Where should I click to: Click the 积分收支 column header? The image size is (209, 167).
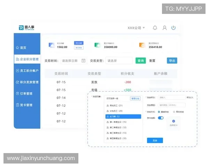[x=127, y=73]
